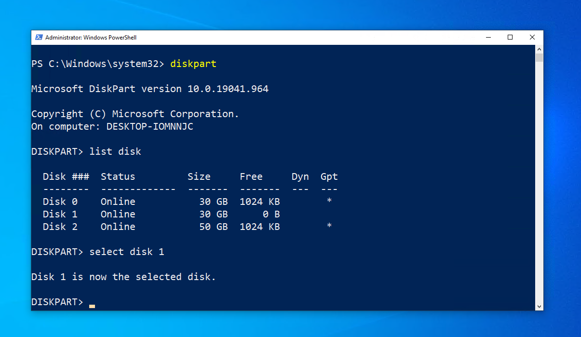This screenshot has height=337, width=581.
Task: Click the 'Administrator: Windows PowerShell' title text
Action: tap(91, 38)
